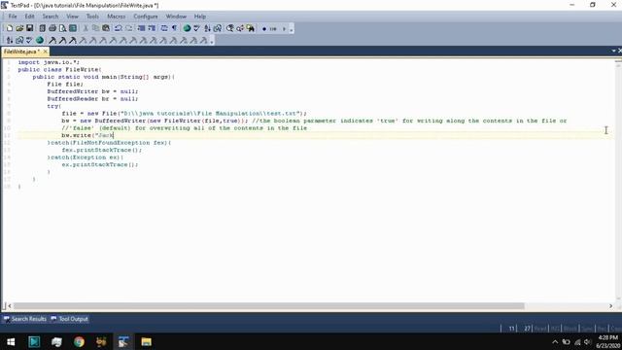Open the standard toolbar options arrow
This screenshot has width=622, height=350.
[x=292, y=29]
